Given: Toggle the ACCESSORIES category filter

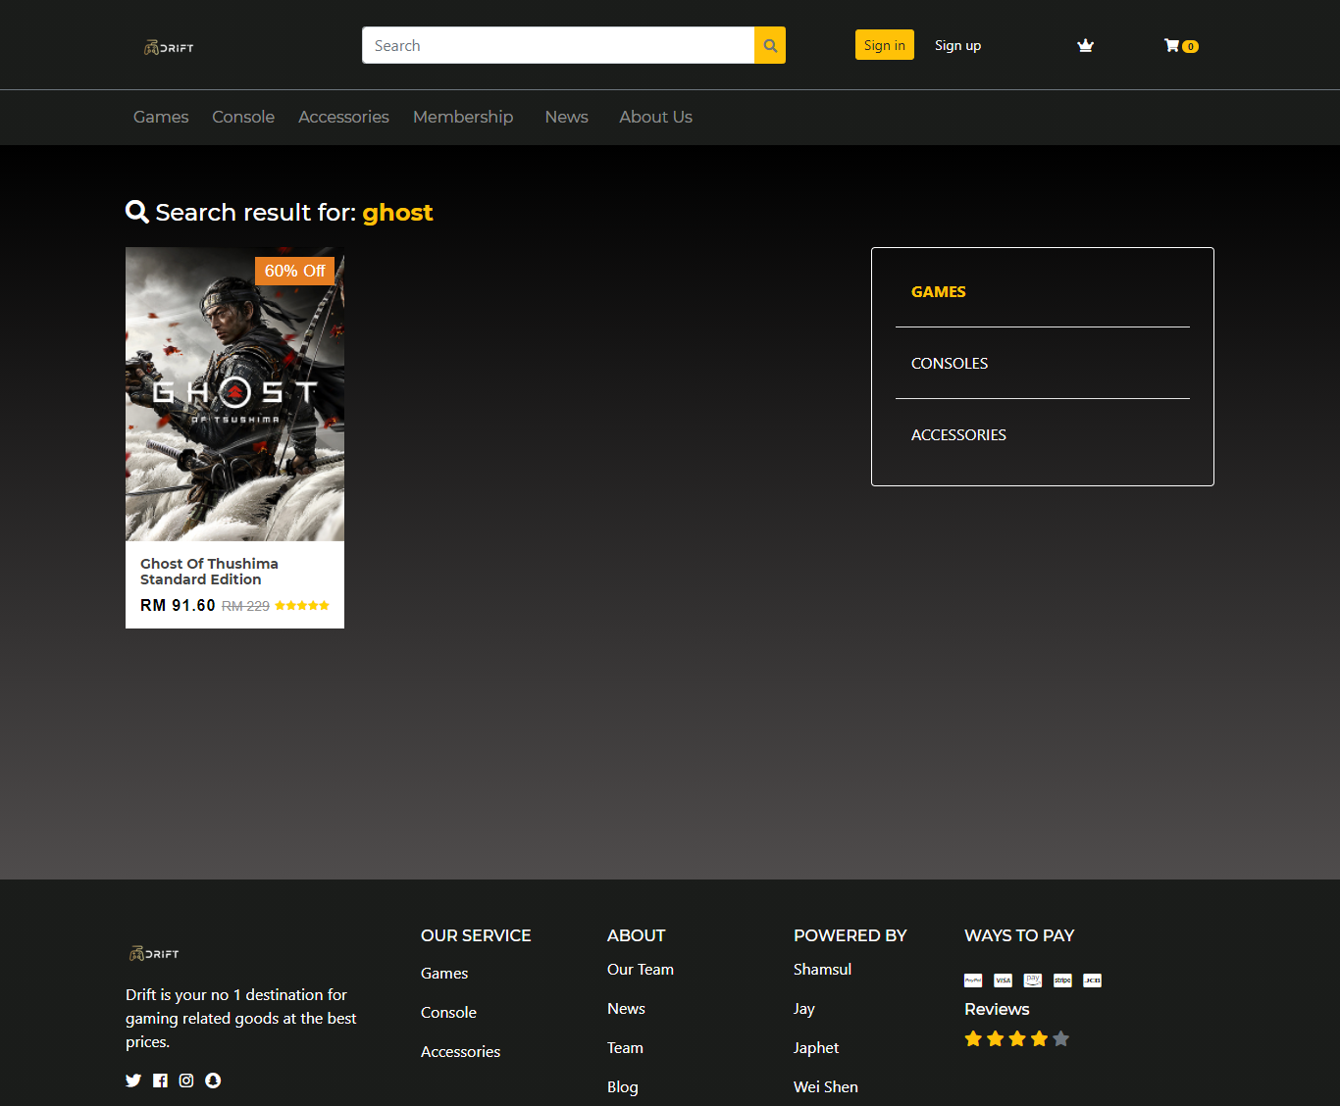Looking at the screenshot, I should (958, 434).
